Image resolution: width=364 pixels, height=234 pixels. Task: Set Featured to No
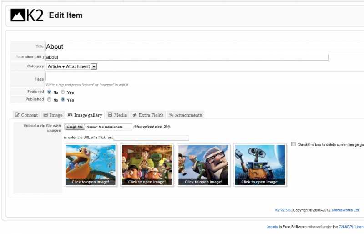pos(49,92)
